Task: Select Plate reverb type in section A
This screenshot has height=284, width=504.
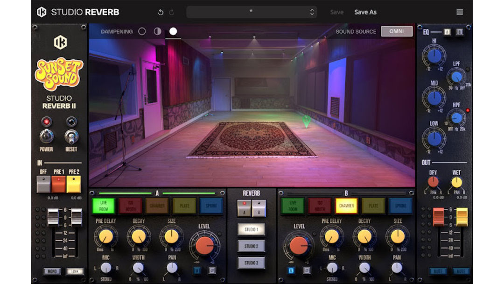Action: [x=184, y=205]
